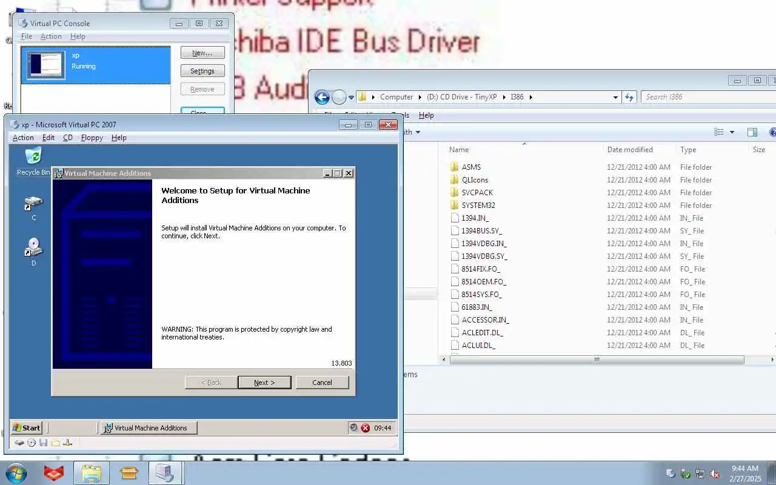Viewport: 776px width, 485px height.
Task: Click the CD drive icon in Virtual PC status bar
Action: point(32,443)
